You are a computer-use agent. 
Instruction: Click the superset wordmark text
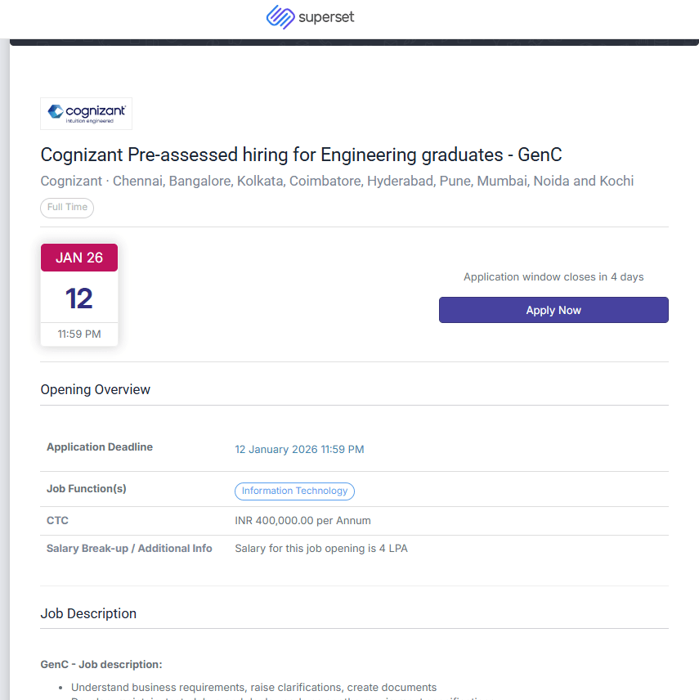click(326, 17)
